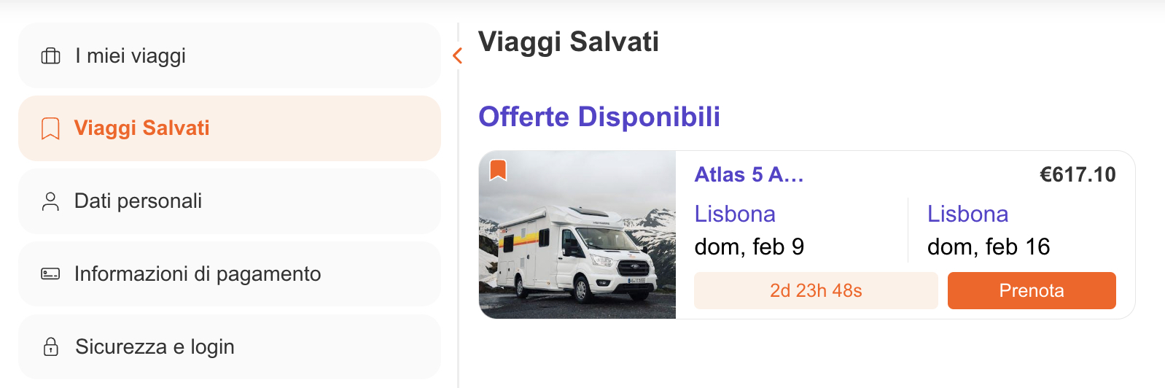Open the Atlas 5 A... camper title link
Screen dimensions: 1165x388
coord(749,175)
